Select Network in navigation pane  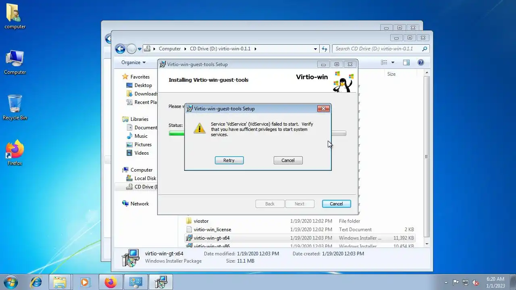pyautogui.click(x=139, y=204)
